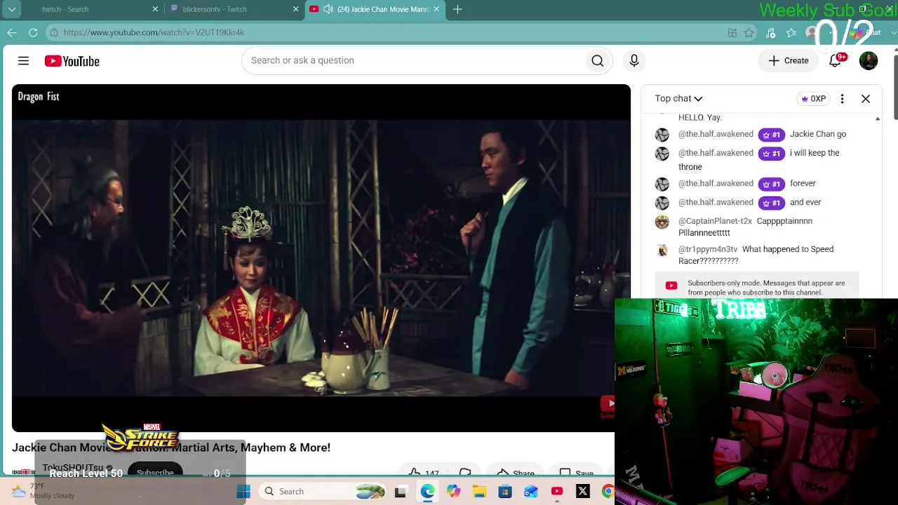Click tr1ppym4n3tv avatar in chat

coord(662,250)
